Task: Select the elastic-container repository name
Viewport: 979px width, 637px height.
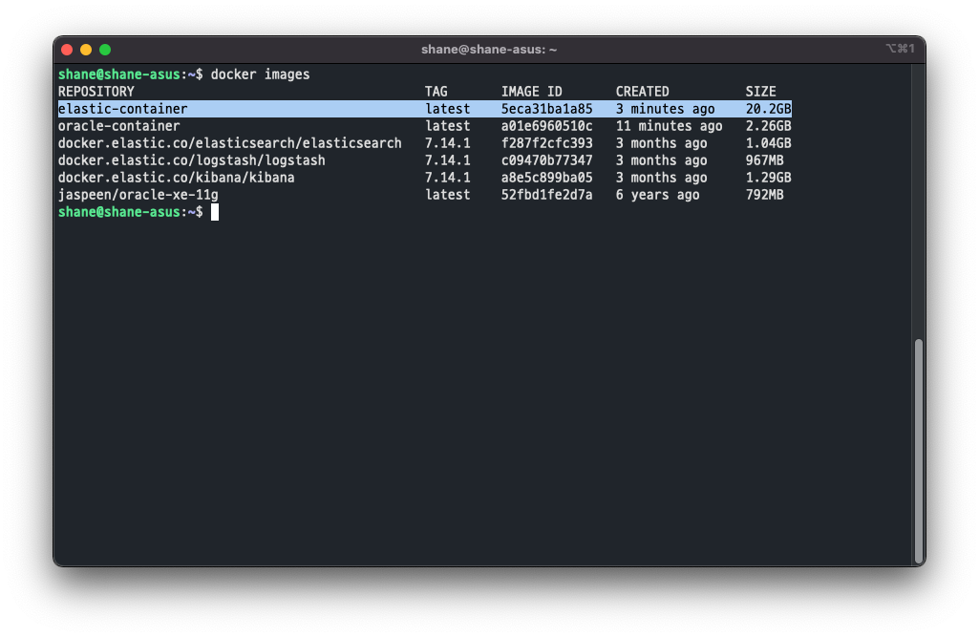Action: (x=123, y=109)
